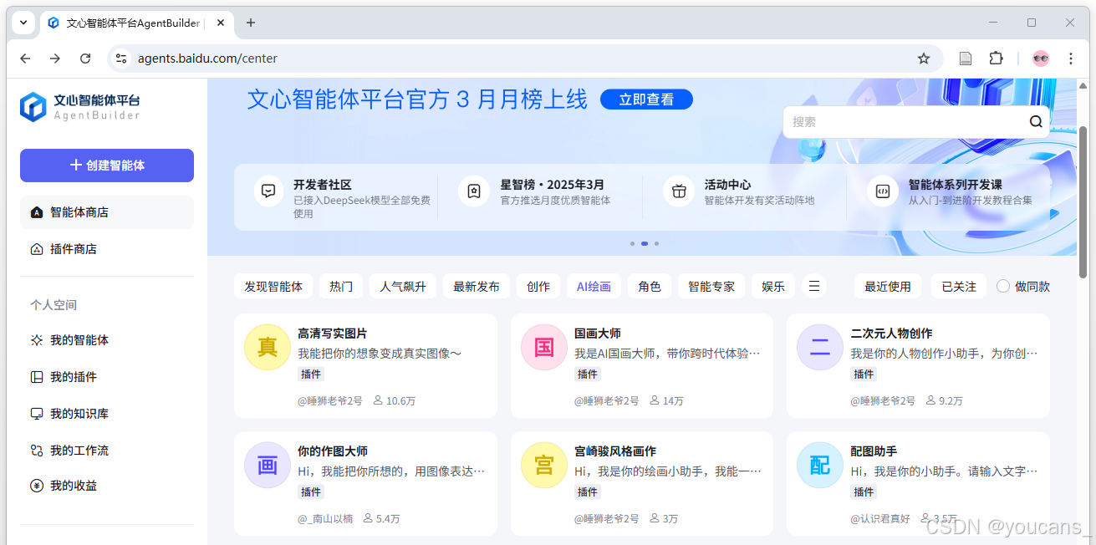Viewport: 1096px width, 545px height.
Task: Reload the page with the refresh icon
Action: click(85, 59)
